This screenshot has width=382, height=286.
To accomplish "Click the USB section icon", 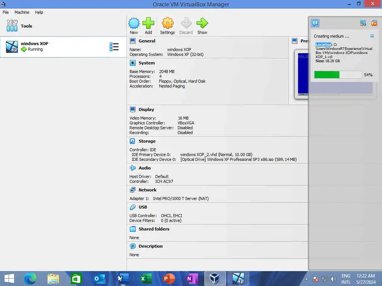I will [x=132, y=207].
